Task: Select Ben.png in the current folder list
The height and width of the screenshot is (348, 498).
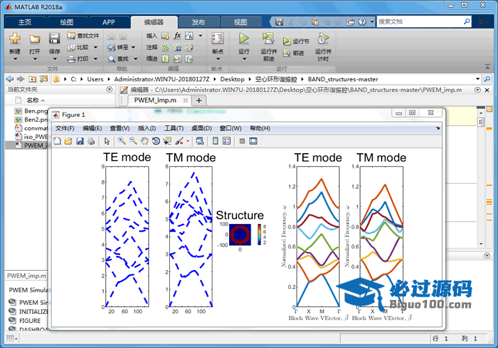Action: [31, 111]
